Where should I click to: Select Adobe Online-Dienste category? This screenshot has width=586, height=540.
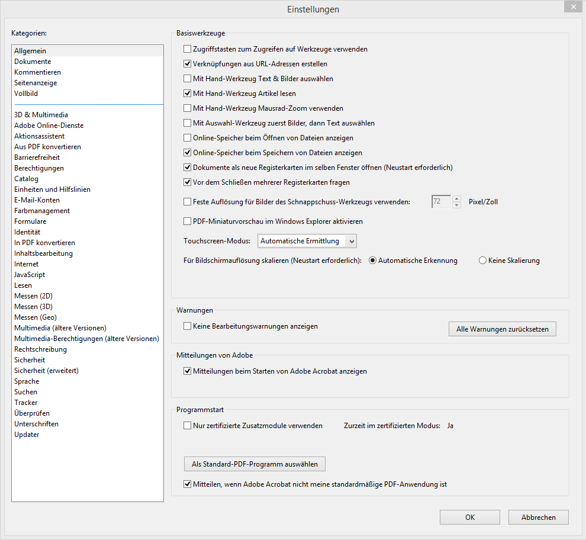click(x=88, y=126)
